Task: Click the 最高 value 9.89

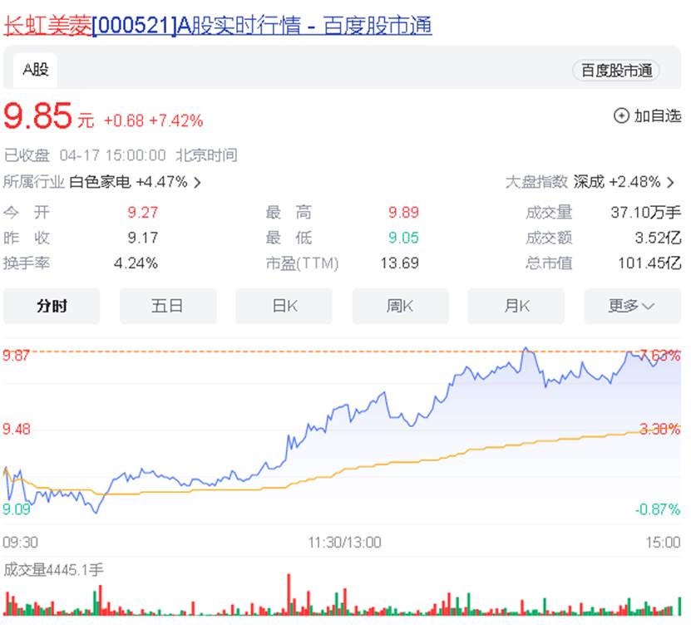Action: point(403,213)
